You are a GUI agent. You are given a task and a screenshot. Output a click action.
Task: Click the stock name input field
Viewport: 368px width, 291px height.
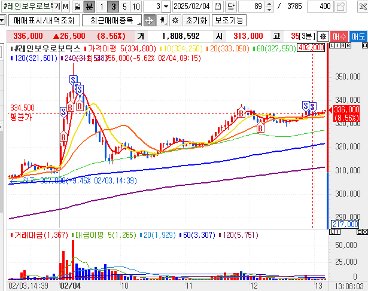tap(27, 7)
